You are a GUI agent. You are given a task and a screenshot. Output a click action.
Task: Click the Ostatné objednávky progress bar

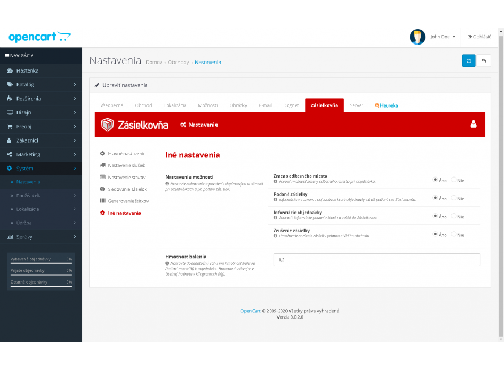41,286
